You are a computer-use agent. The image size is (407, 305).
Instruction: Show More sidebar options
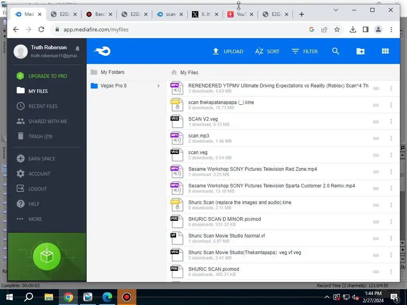tap(29, 219)
